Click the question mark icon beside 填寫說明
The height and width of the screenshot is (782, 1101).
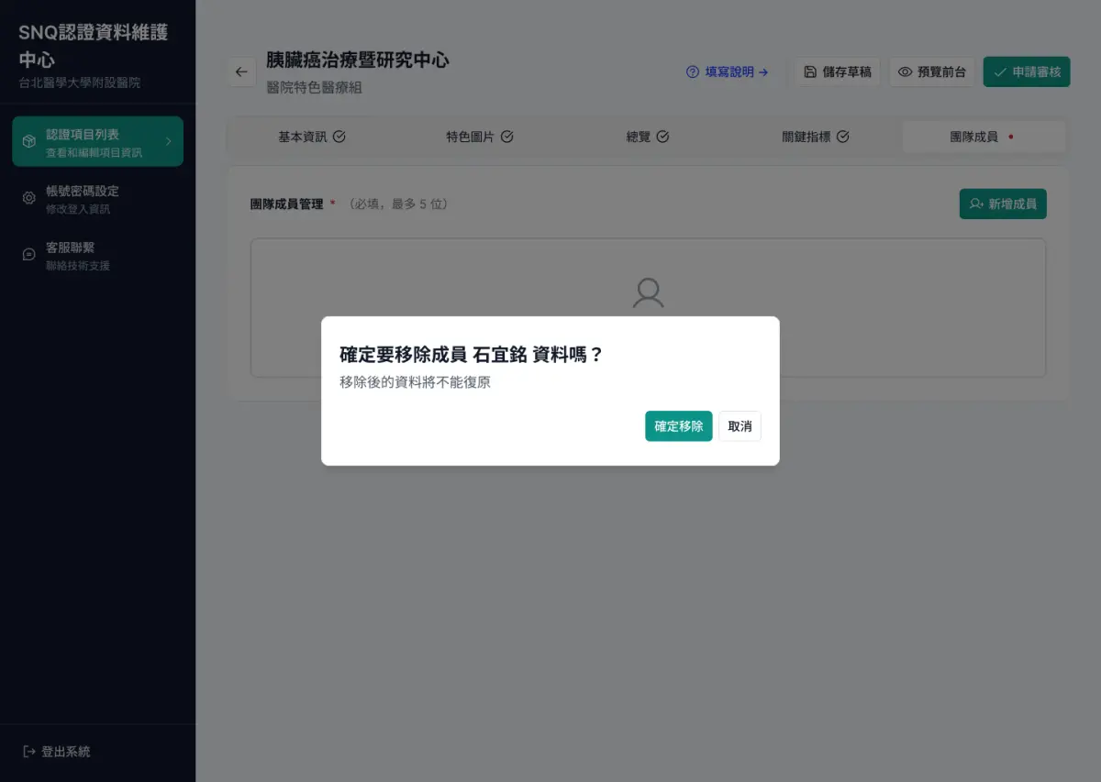(x=691, y=72)
